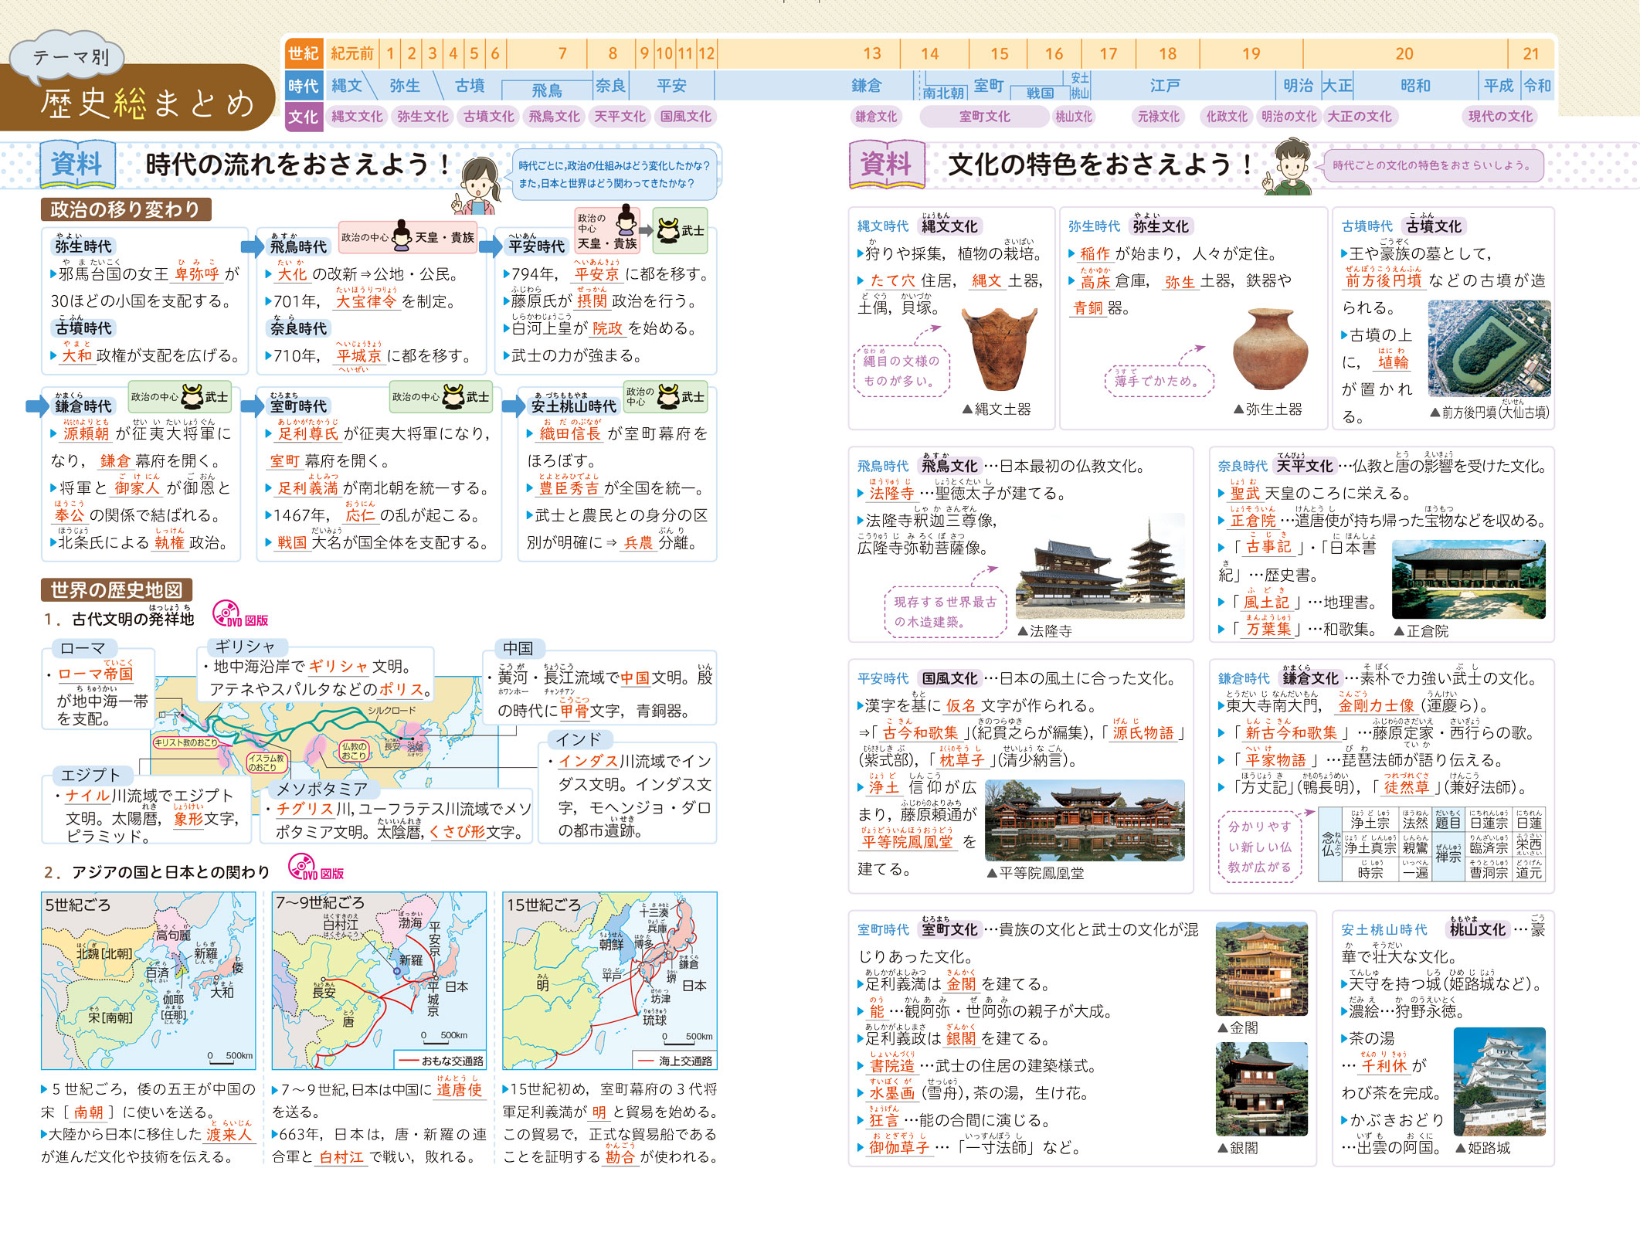The width and height of the screenshot is (1640, 1236).
Task: Select the 飛鳥文化 tag in the 文化 row
Action: click(x=554, y=117)
